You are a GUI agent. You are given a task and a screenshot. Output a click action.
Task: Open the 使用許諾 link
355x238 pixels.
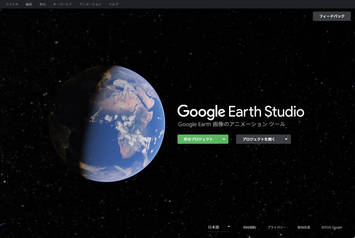point(304,227)
